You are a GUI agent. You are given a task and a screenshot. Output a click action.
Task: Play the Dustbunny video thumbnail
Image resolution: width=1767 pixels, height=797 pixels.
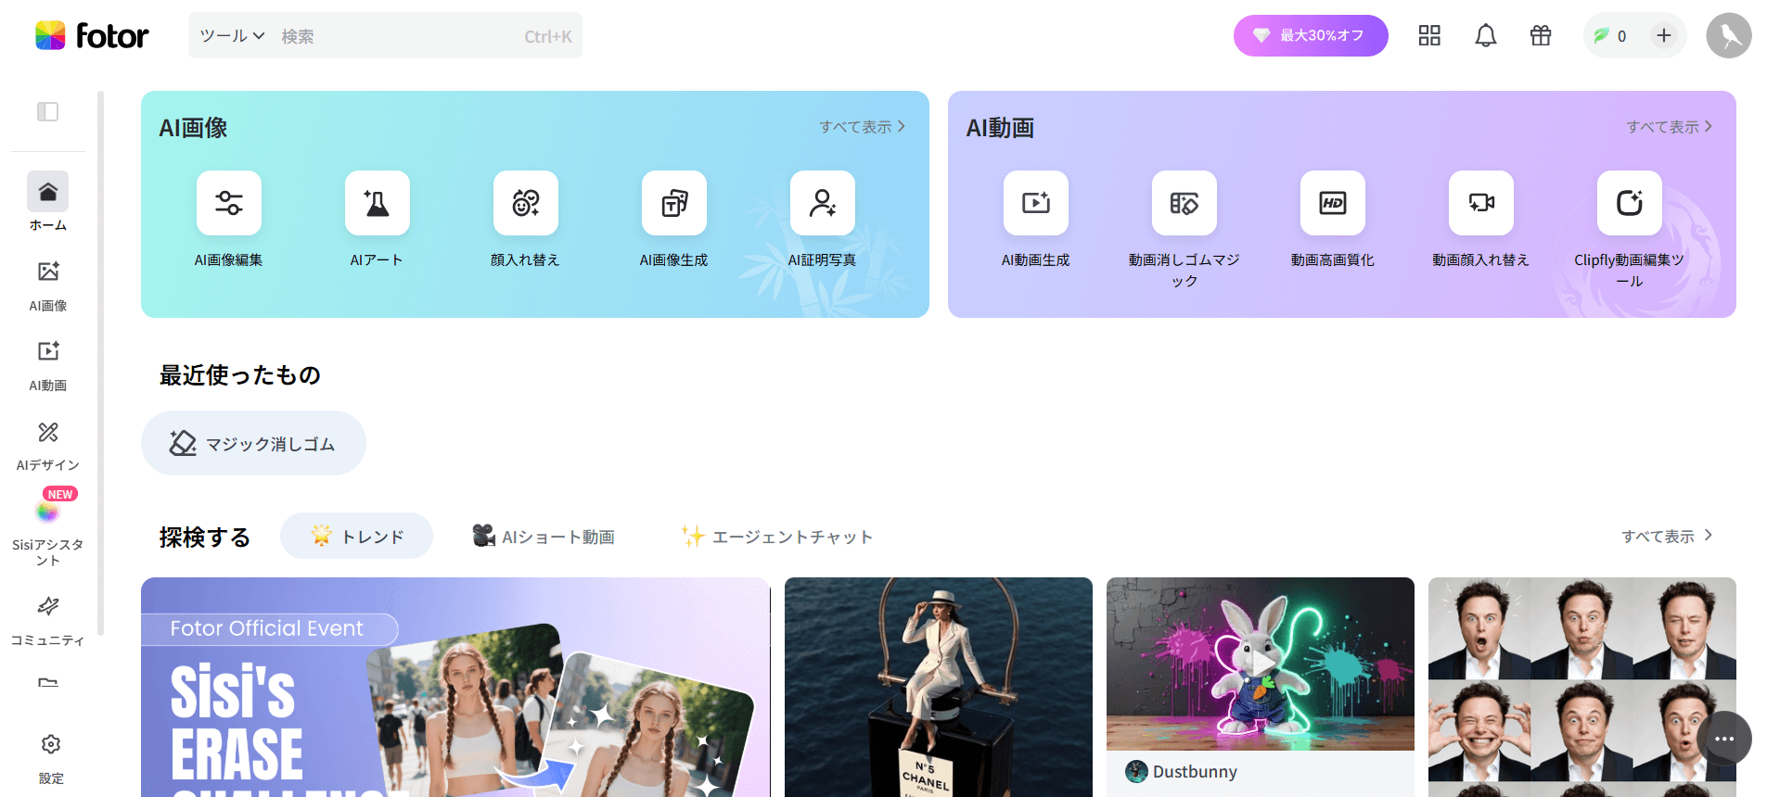(1260, 664)
